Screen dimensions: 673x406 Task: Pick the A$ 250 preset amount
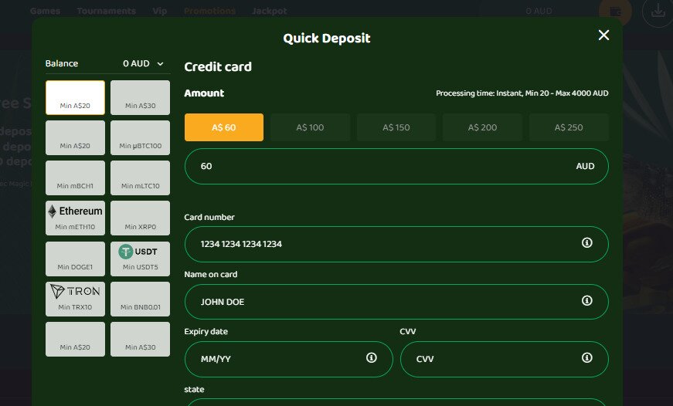click(x=569, y=127)
